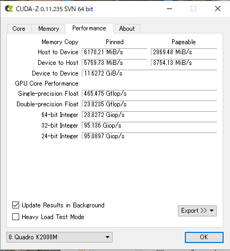Image resolution: width=230 pixels, height=251 pixels.
Task: Click the 64-bit Integer label
Action: [x=60, y=115]
